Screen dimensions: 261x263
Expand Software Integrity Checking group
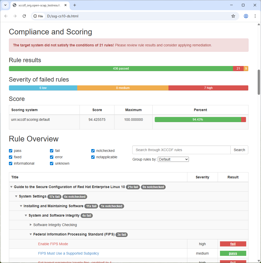(x=31, y=225)
